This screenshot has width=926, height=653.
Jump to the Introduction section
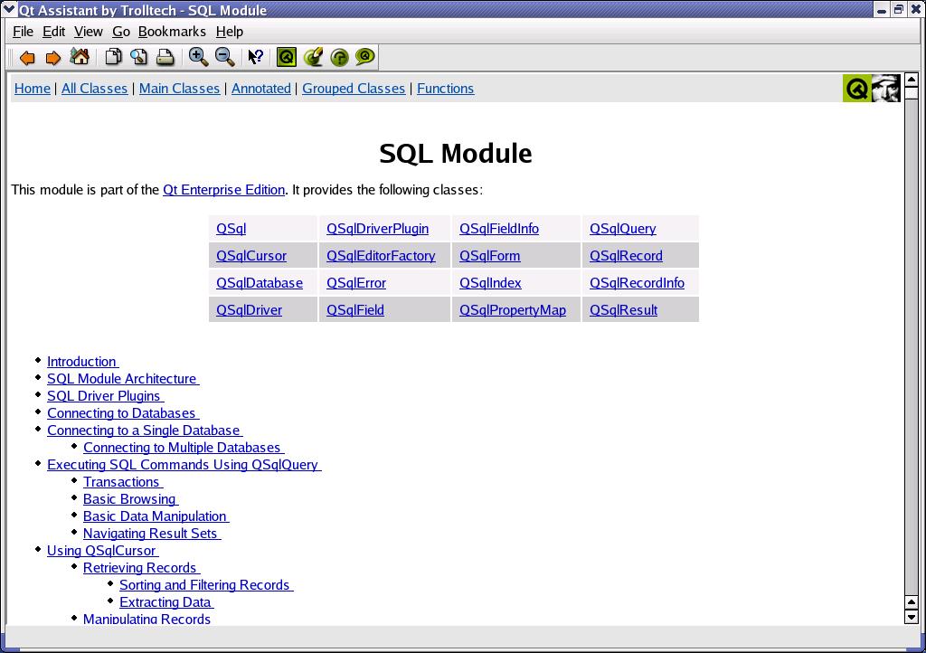pos(82,362)
